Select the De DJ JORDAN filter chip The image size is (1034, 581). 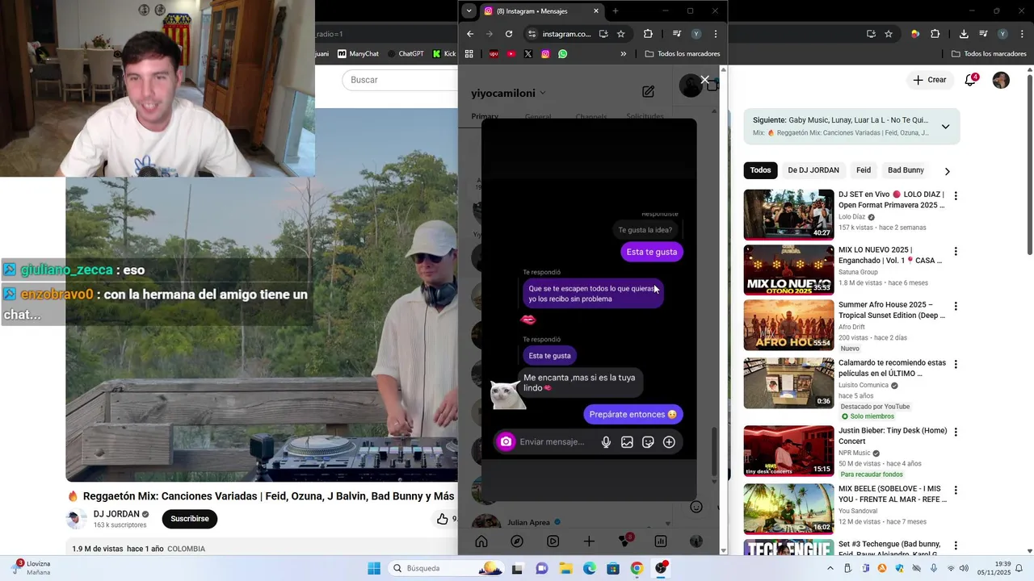pos(813,170)
